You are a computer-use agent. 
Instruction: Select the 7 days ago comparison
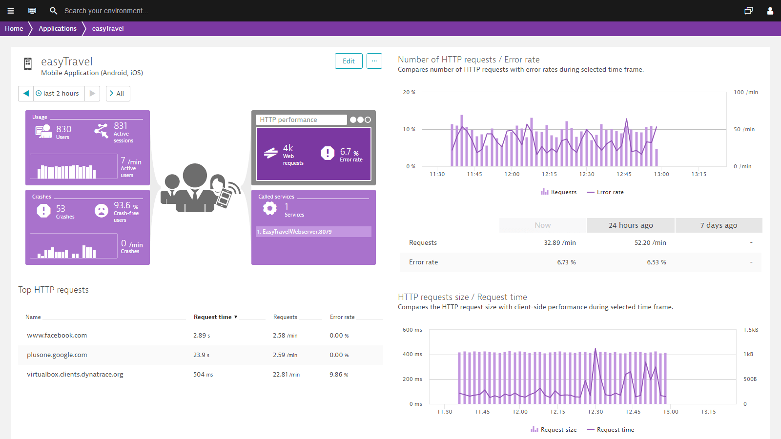pyautogui.click(x=719, y=225)
